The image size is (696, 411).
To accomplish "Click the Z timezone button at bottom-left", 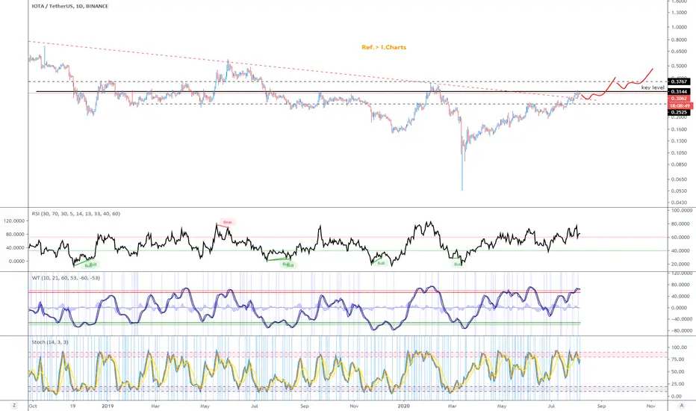I will tap(14, 406).
